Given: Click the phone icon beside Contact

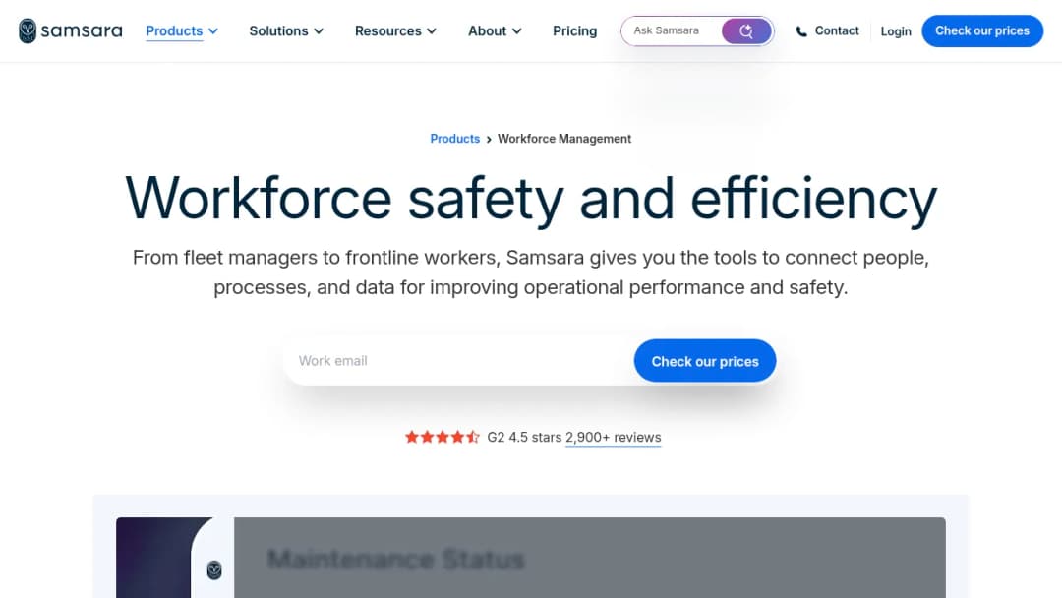Looking at the screenshot, I should pos(801,31).
